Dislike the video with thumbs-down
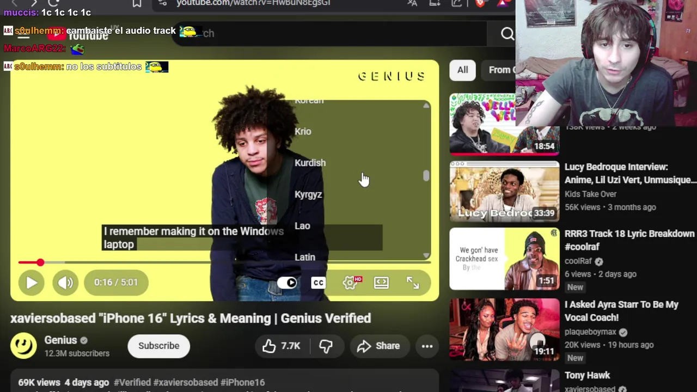Screen dimensions: 697x392 [x=326, y=346]
